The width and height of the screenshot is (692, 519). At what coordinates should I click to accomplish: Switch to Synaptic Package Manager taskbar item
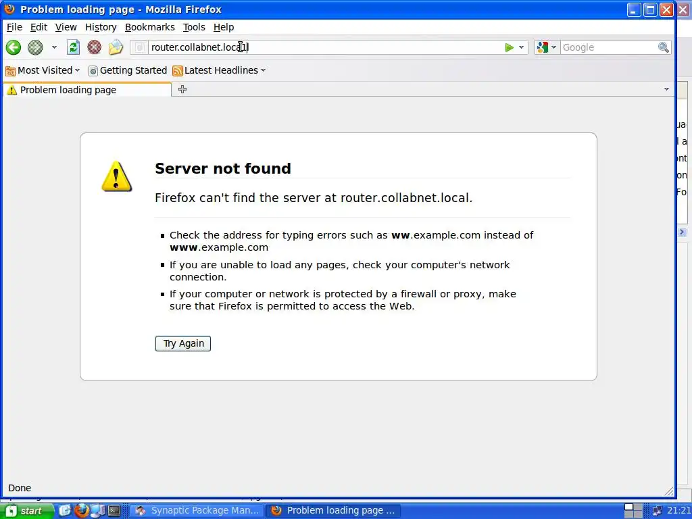coord(197,511)
